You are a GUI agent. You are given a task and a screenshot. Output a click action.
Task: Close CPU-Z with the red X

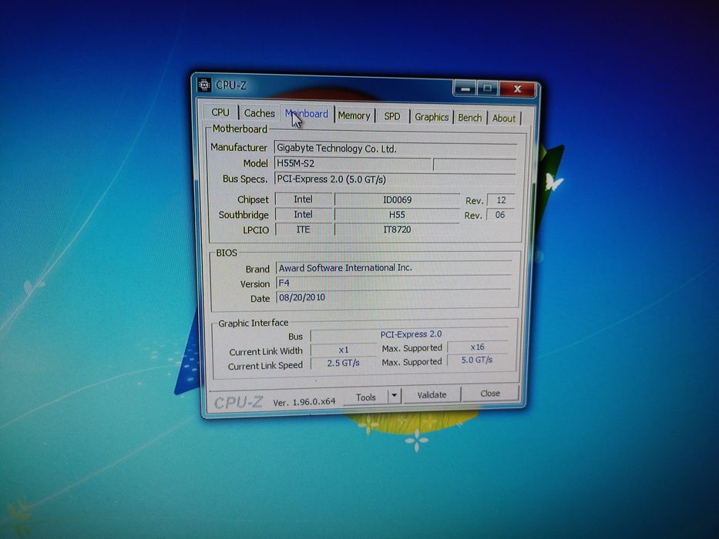point(517,89)
